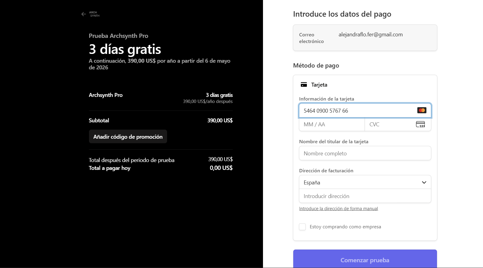483x268 pixels.
Task: Open the España country dropdown
Action: pyautogui.click(x=365, y=182)
